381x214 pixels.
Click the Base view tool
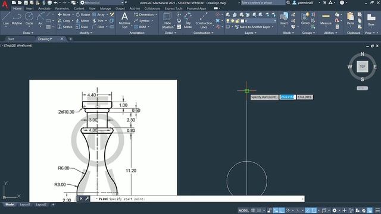tap(371, 20)
